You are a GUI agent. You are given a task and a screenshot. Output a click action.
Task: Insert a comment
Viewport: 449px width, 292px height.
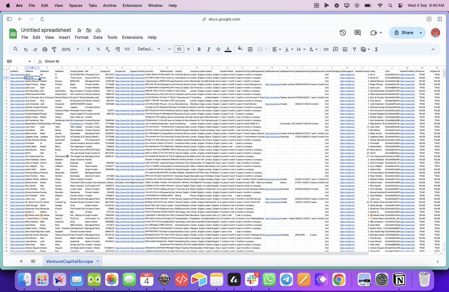click(x=335, y=49)
